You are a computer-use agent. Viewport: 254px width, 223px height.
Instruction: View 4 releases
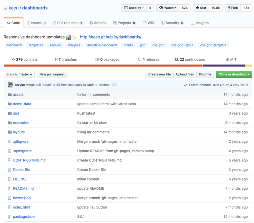pyautogui.click(x=149, y=60)
